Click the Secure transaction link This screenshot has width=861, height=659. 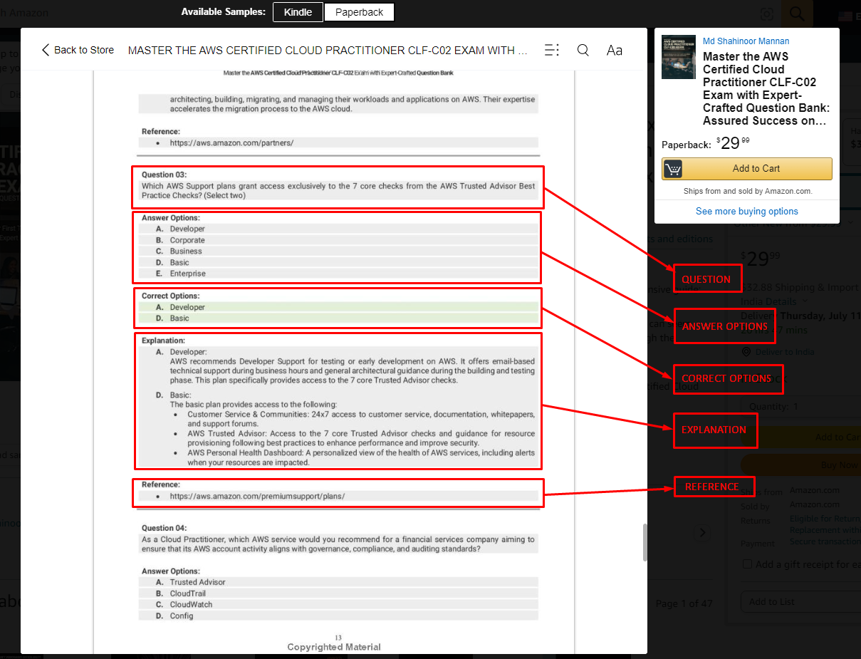(825, 541)
